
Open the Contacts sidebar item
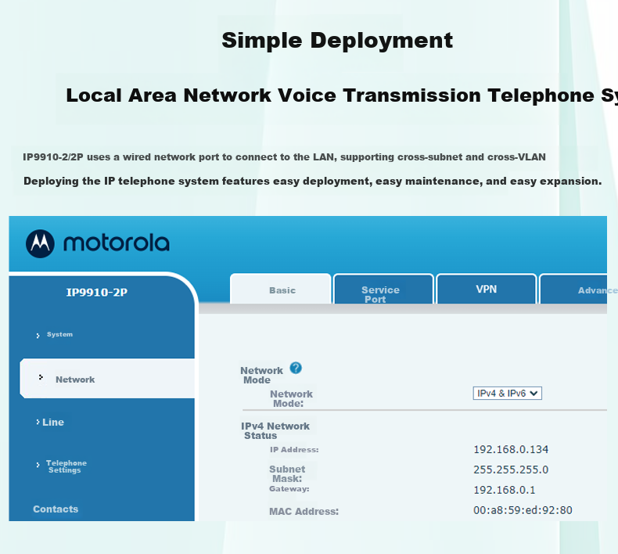[56, 509]
